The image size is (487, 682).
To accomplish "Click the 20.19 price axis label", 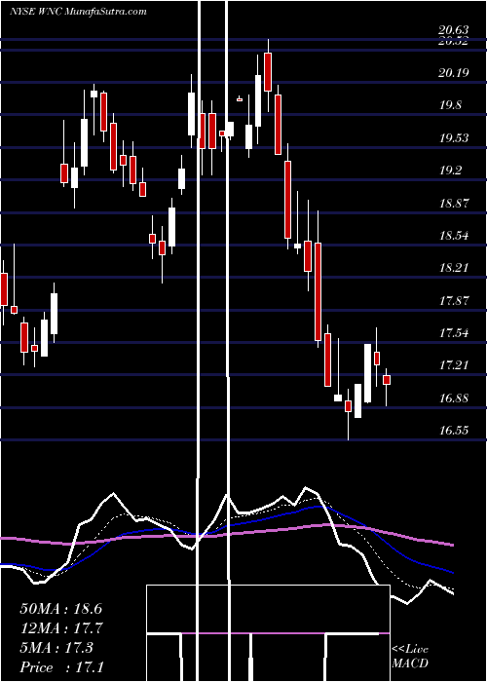I will pyautogui.click(x=454, y=72).
